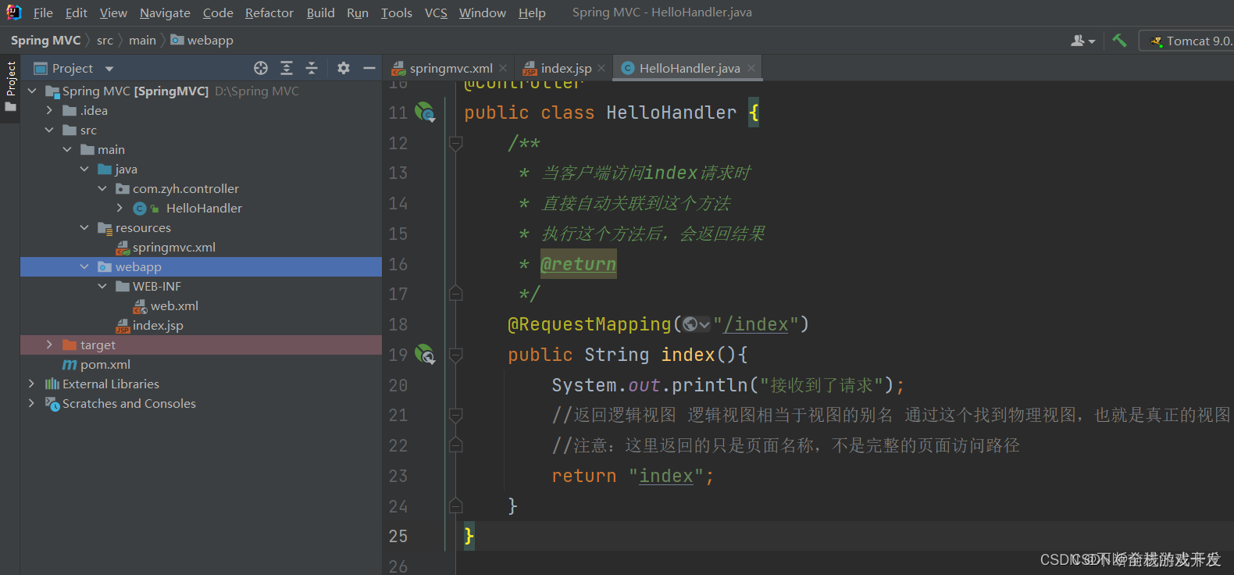Expand the .idea folder
The height and width of the screenshot is (575, 1234).
(x=49, y=111)
